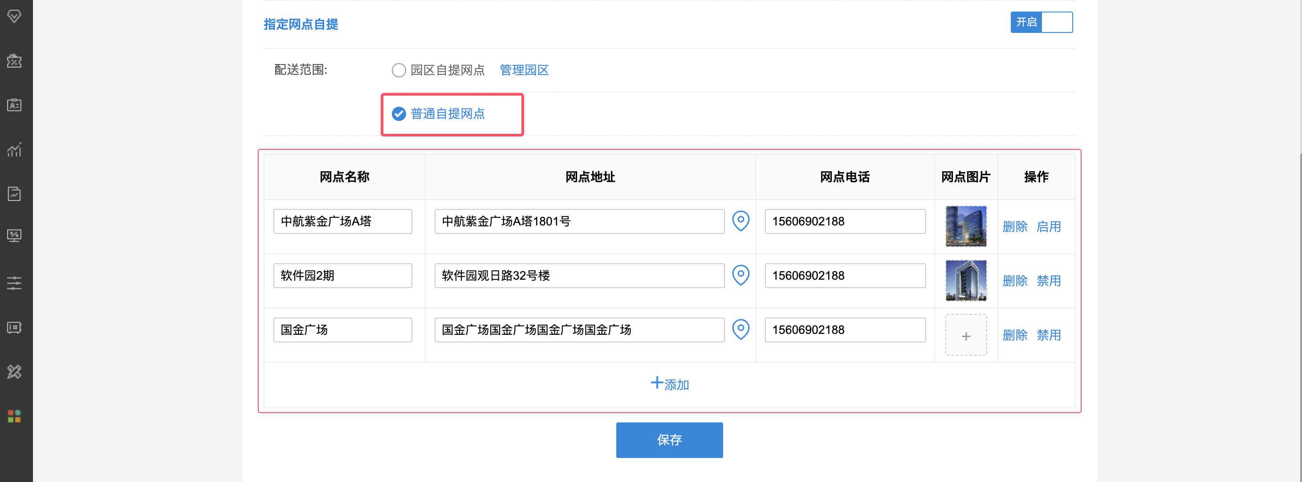
Task: Click the empty image upload box with plus
Action: (966, 336)
